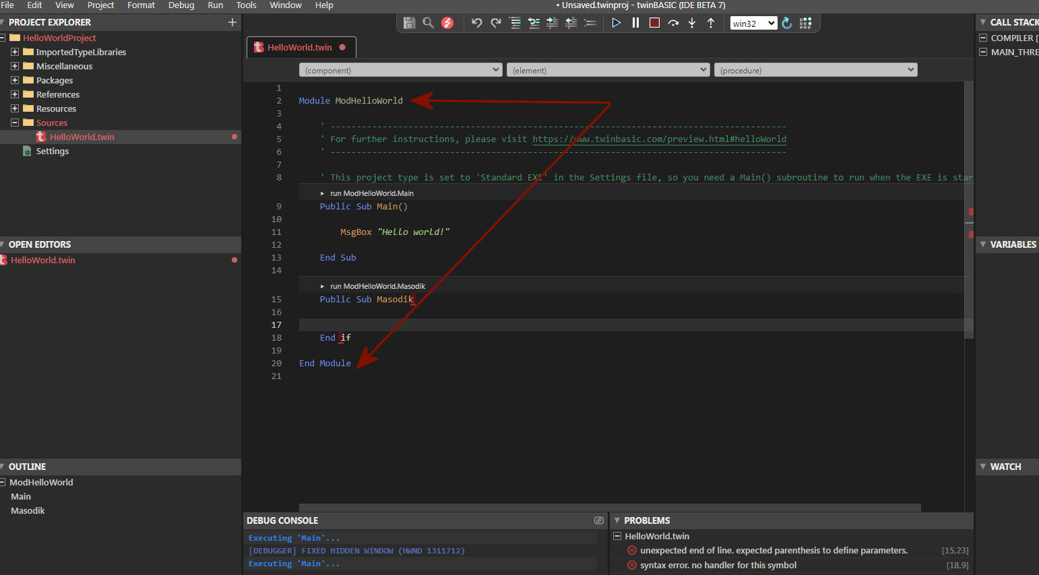Click the red twinBASIC lightning compile icon
1039x575 pixels.
(x=447, y=22)
